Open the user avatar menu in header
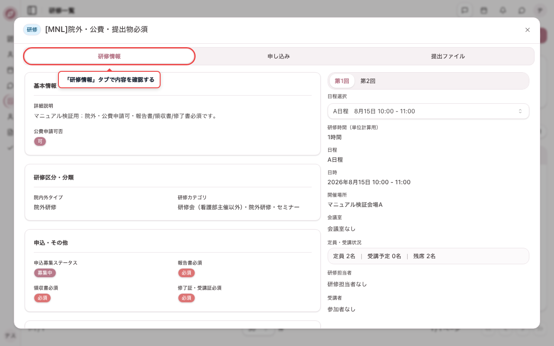The image size is (554, 346). tap(540, 10)
